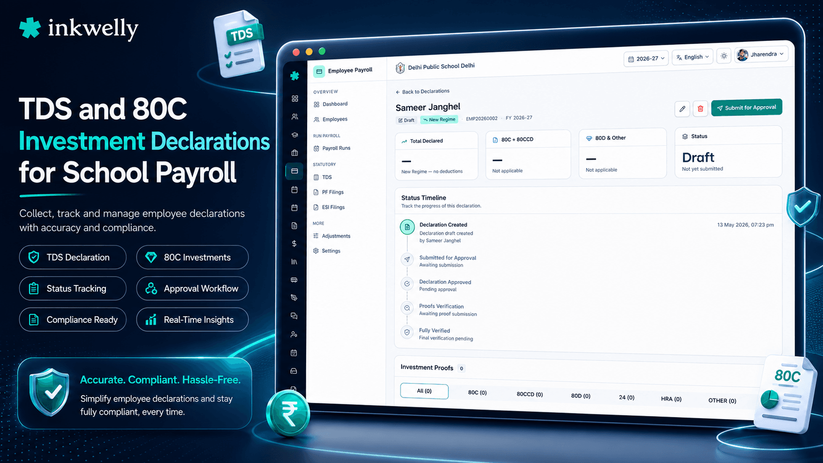Click the red trash delete button
Image resolution: width=823 pixels, height=463 pixels.
point(700,108)
